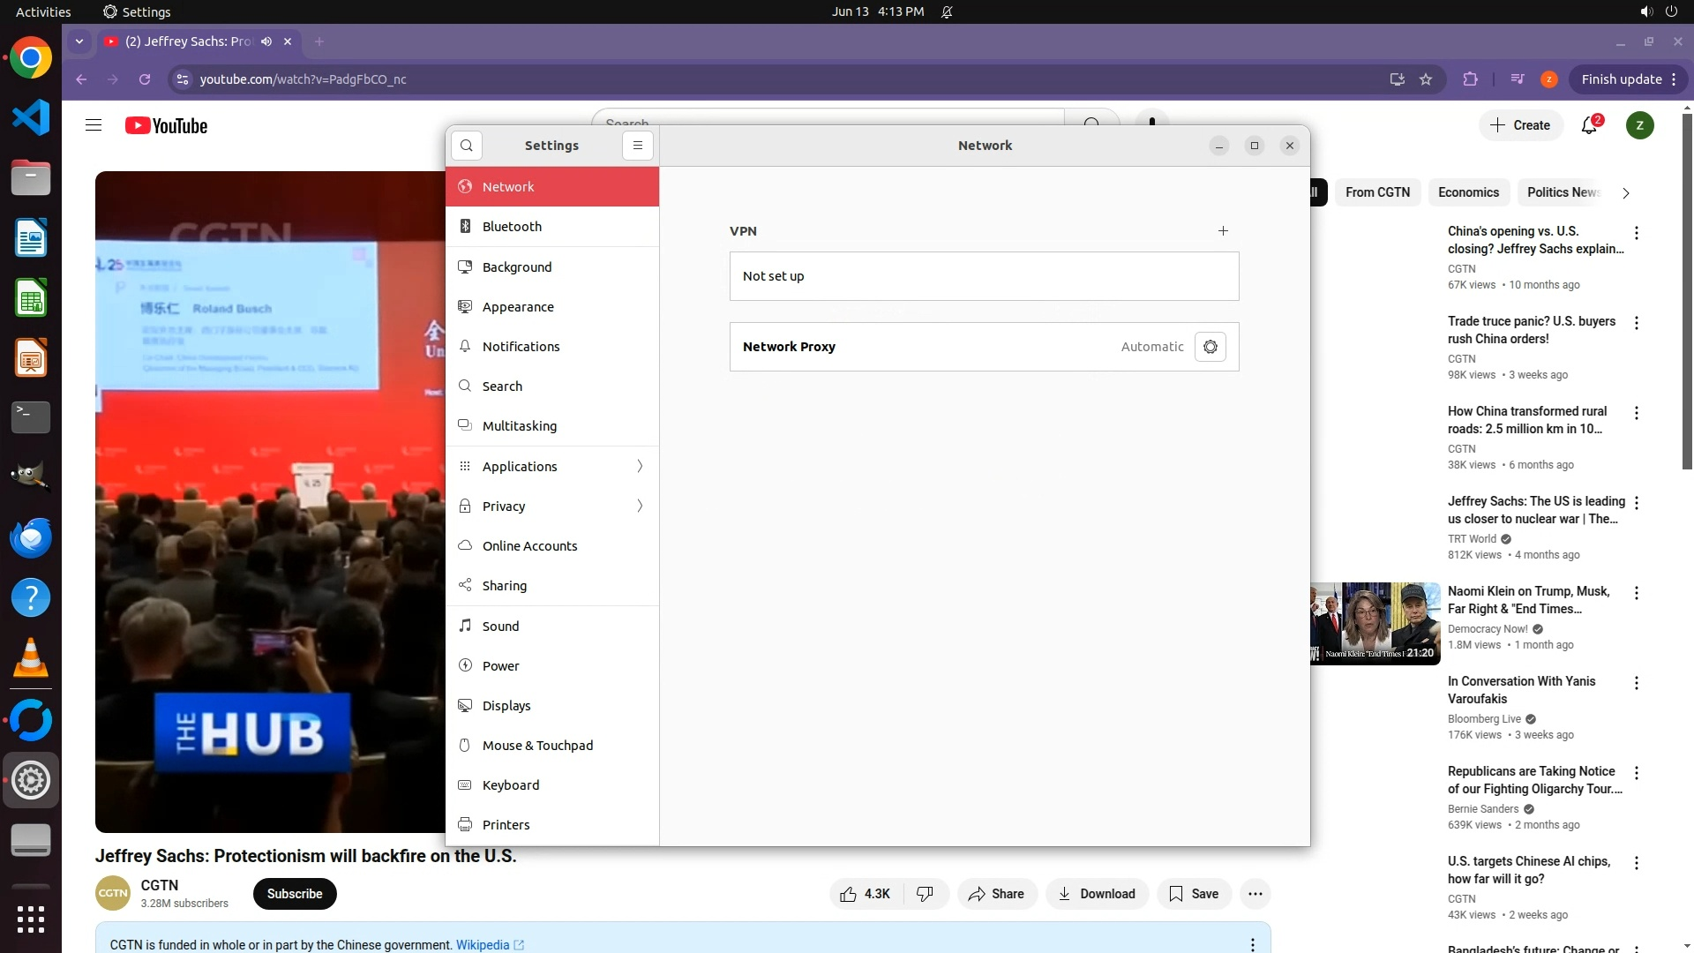The height and width of the screenshot is (953, 1694).
Task: Open Network Proxy settings gear
Action: (x=1211, y=347)
